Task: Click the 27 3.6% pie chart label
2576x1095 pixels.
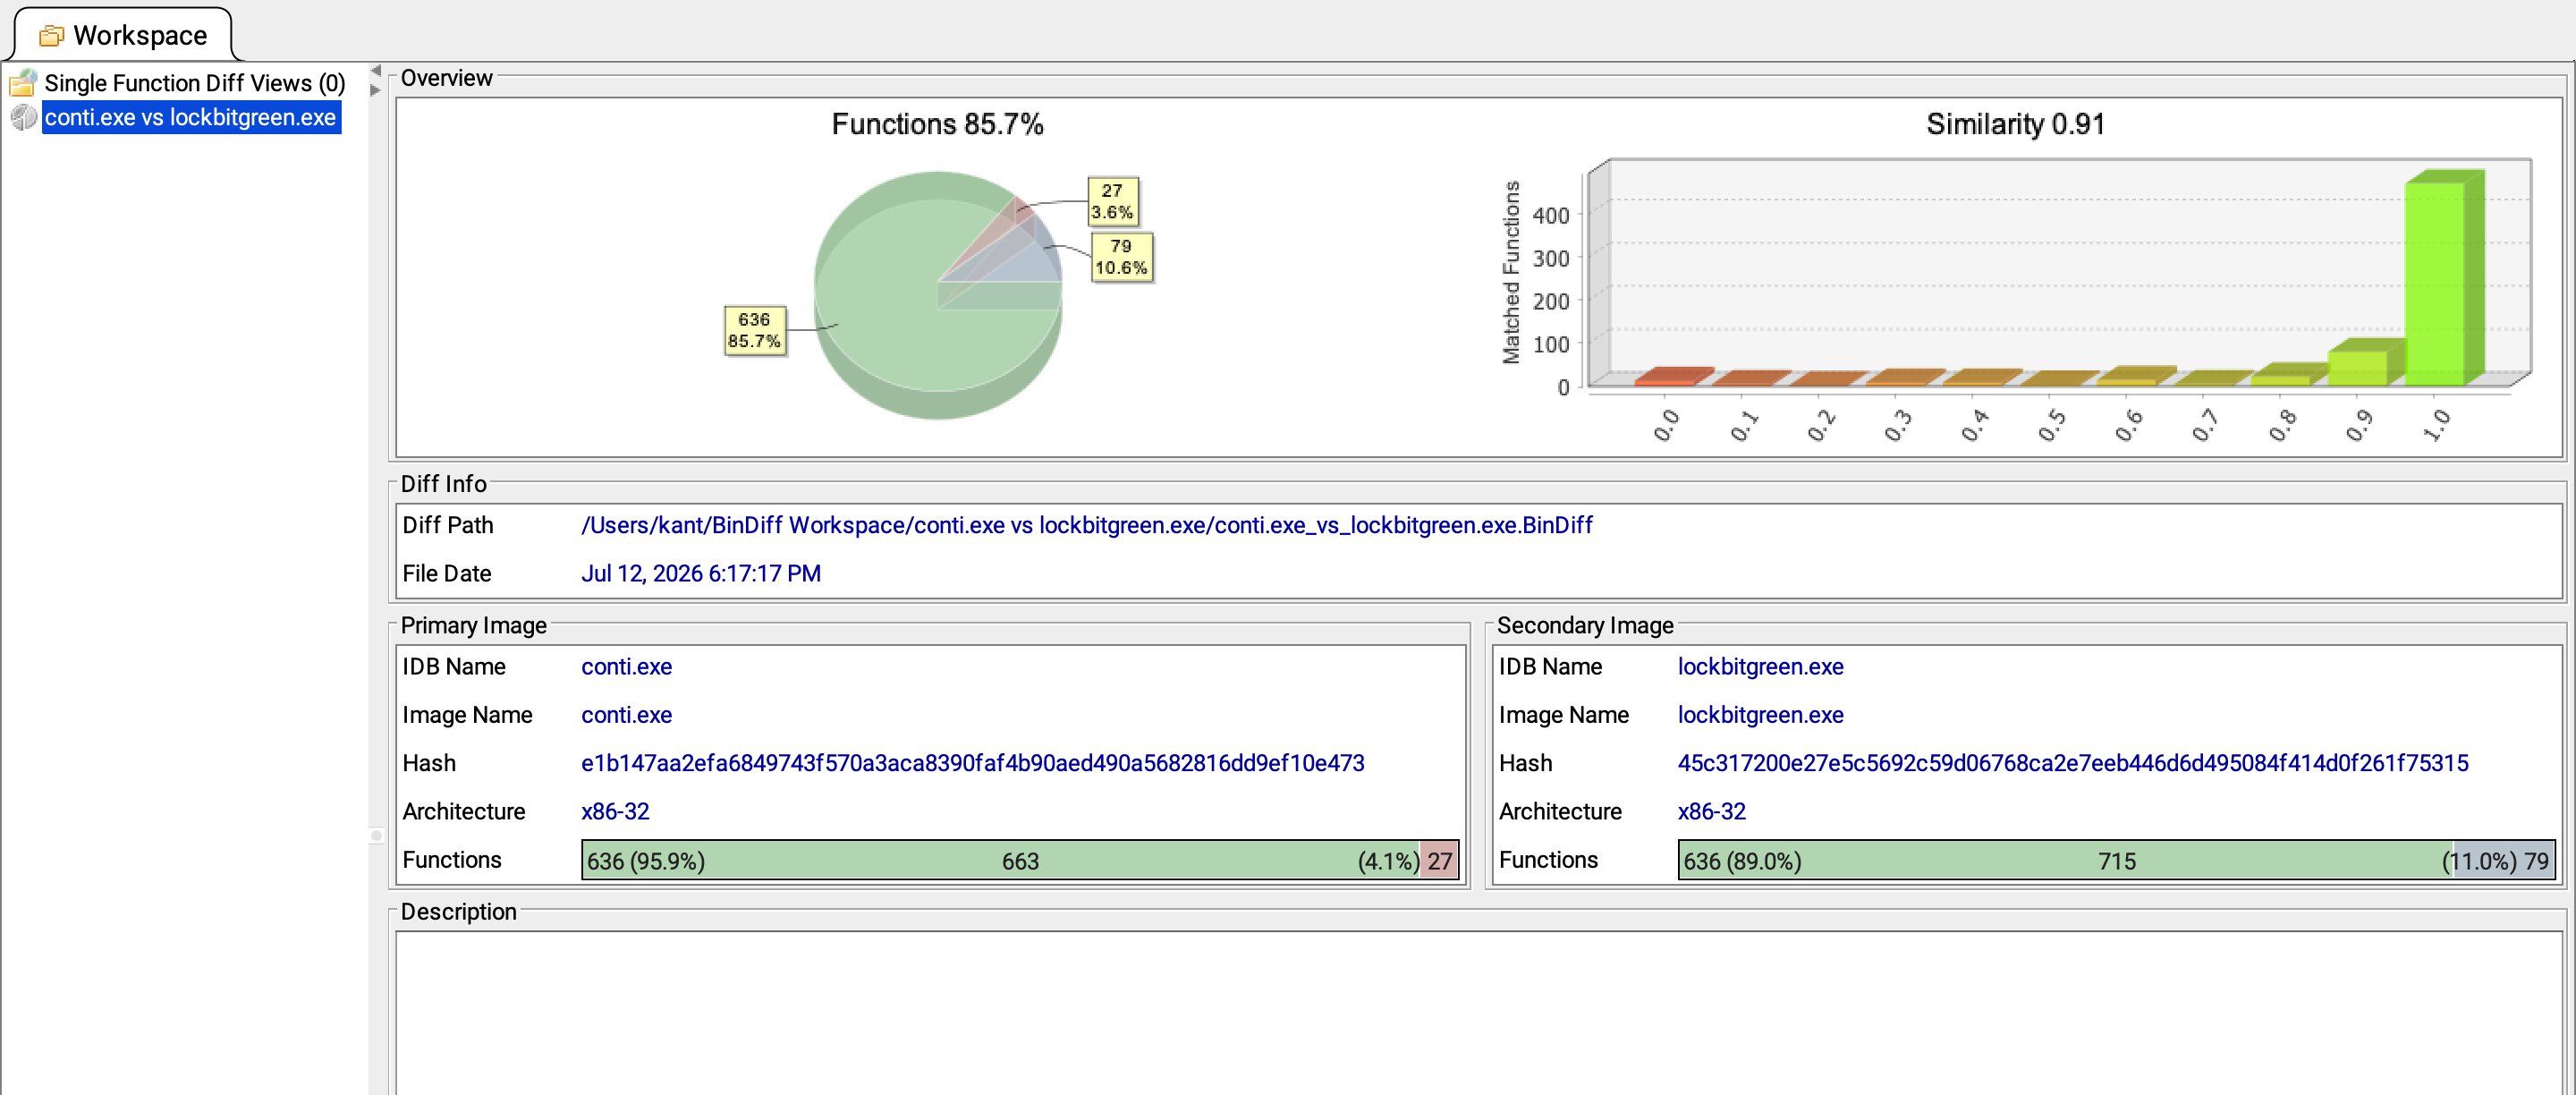Action: coord(1112,201)
